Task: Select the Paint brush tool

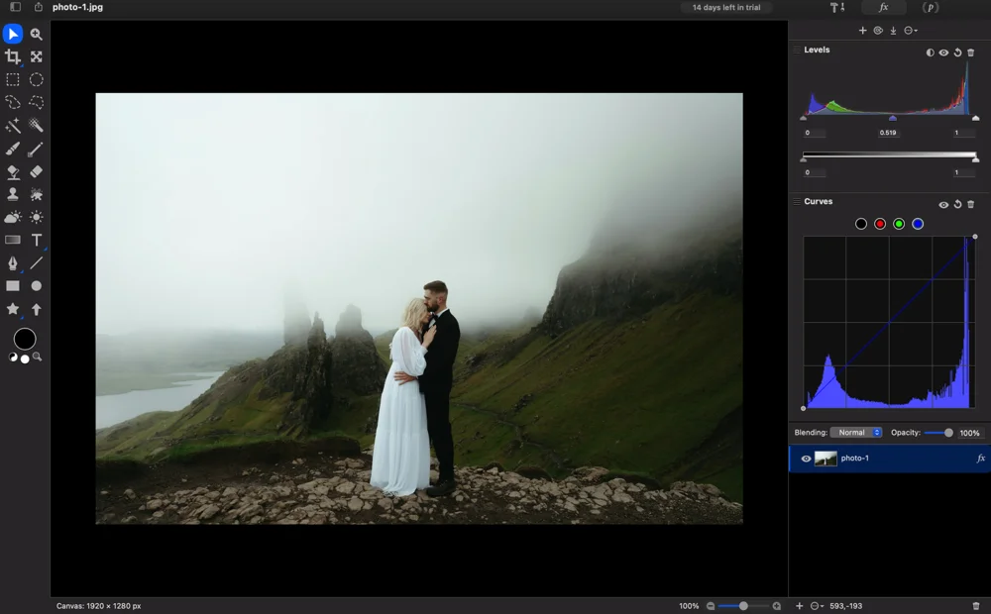Action: coord(13,149)
